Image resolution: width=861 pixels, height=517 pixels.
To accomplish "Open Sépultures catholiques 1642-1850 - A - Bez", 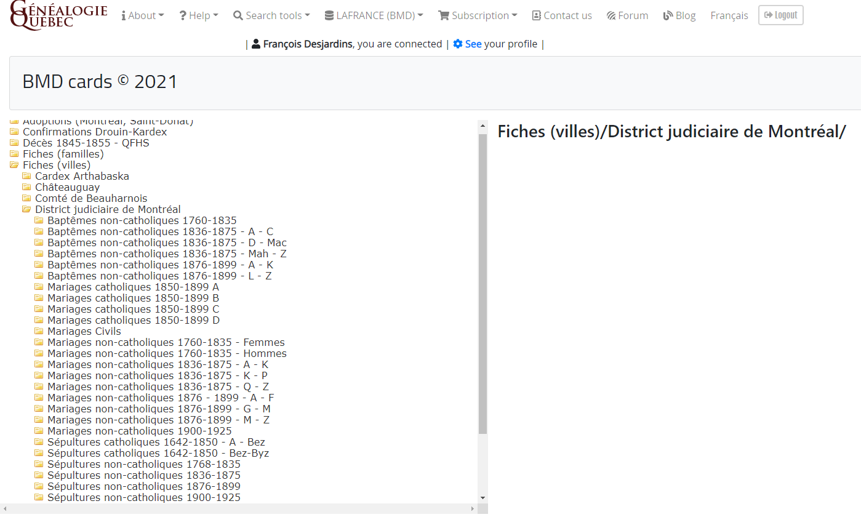I will [x=156, y=442].
